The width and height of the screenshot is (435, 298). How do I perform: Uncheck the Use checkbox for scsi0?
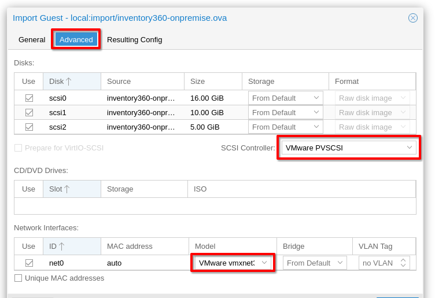(x=29, y=98)
